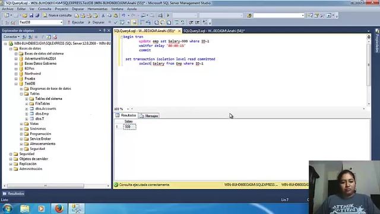Click the Parse checkmark icon

point(116,23)
